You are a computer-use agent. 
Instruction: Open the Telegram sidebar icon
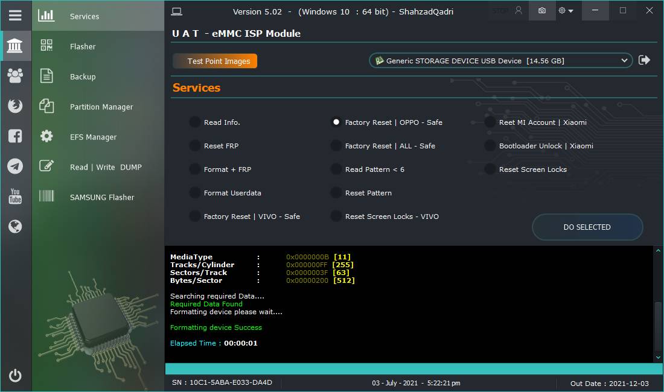[15, 166]
